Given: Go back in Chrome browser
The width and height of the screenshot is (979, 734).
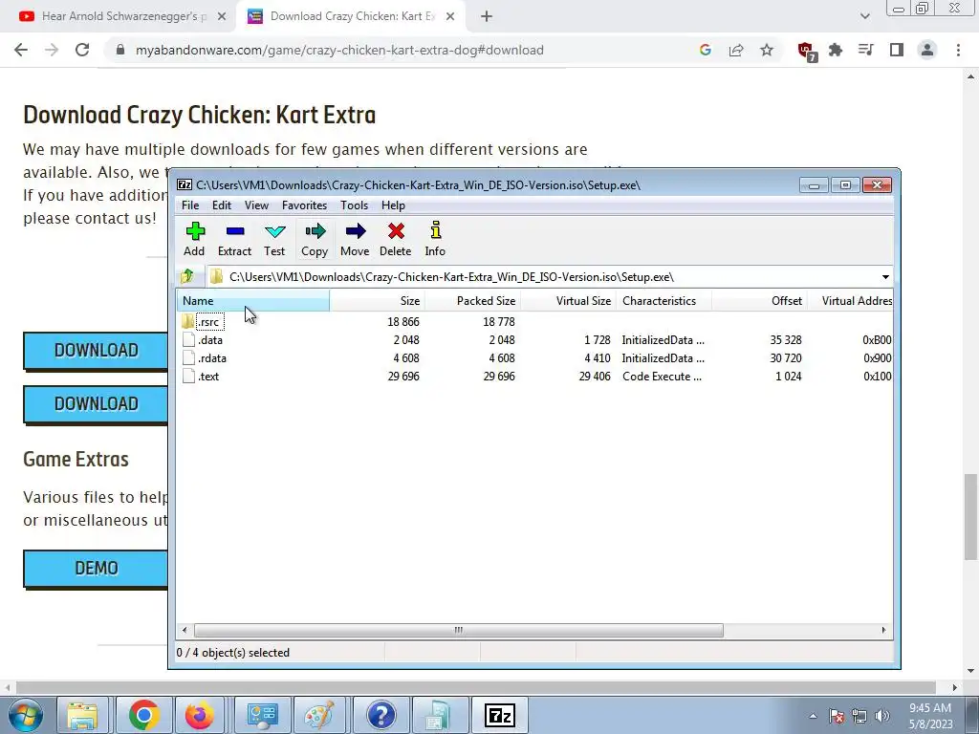Looking at the screenshot, I should (x=21, y=50).
